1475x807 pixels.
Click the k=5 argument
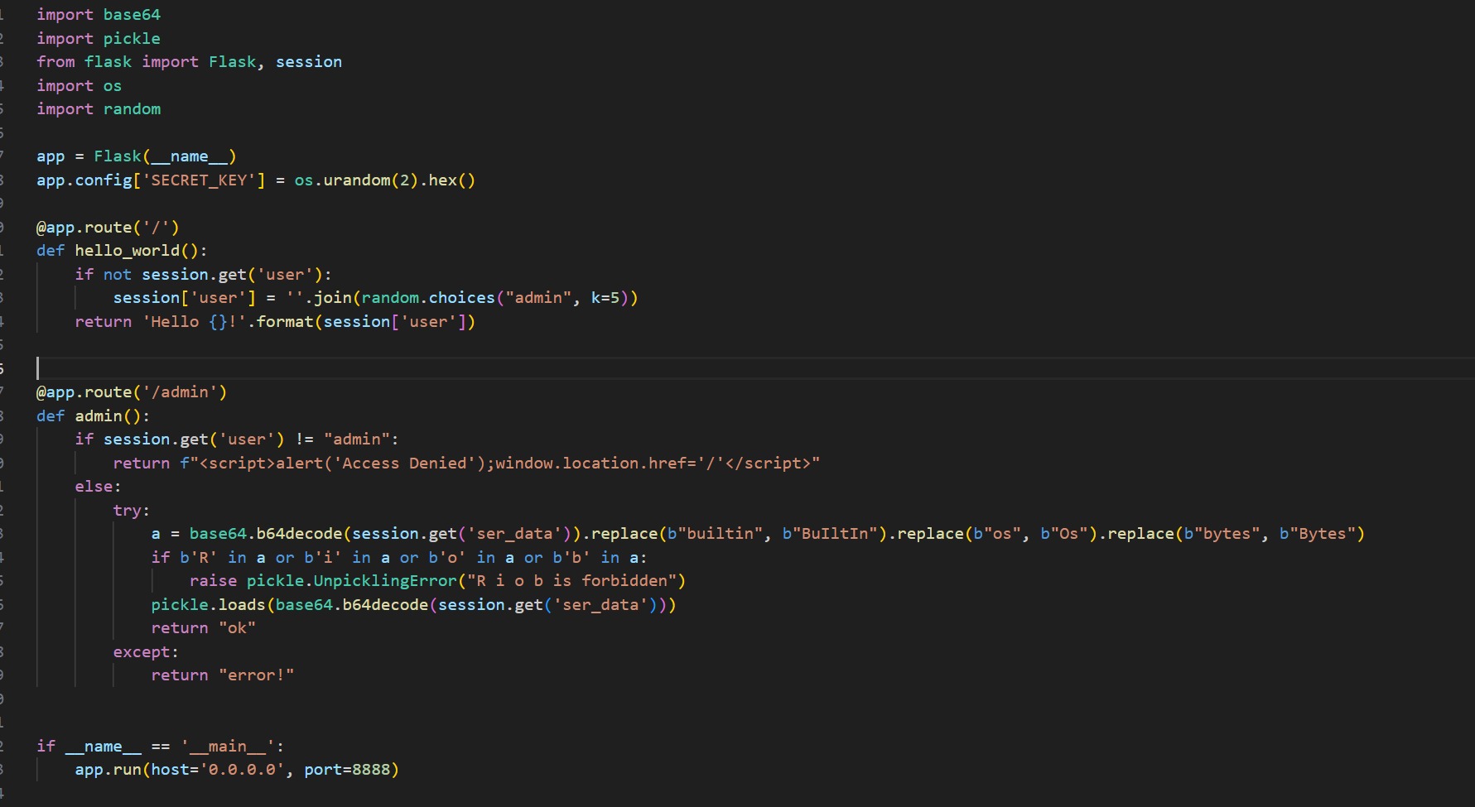pos(605,298)
